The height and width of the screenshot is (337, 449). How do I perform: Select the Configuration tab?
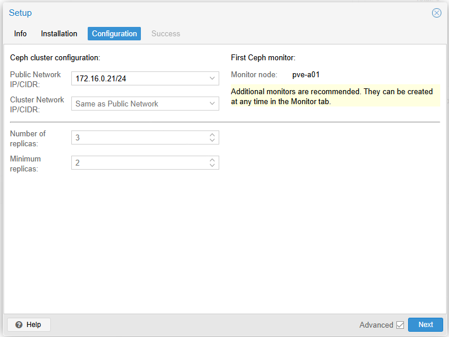pyautogui.click(x=114, y=34)
